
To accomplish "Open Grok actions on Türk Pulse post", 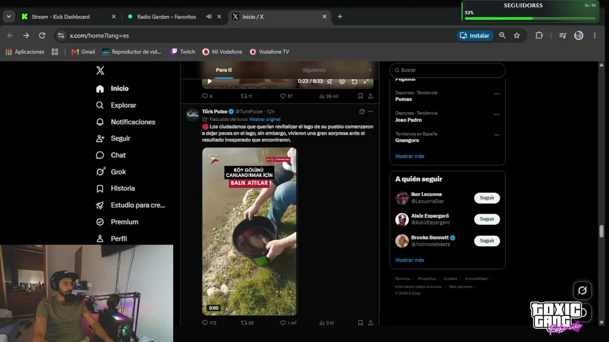I will [362, 112].
